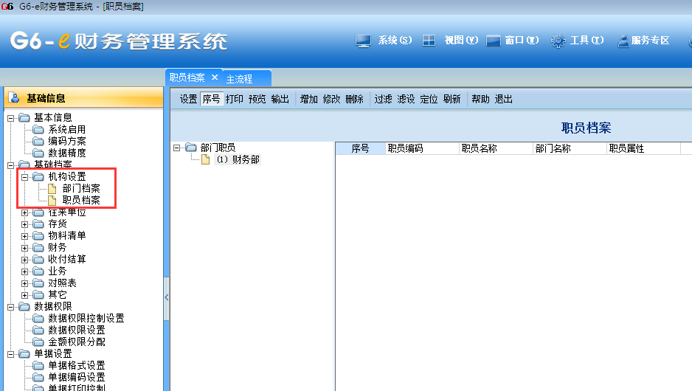Click the 数据精度 folder icon
The width and height of the screenshot is (692, 391).
click(38, 153)
